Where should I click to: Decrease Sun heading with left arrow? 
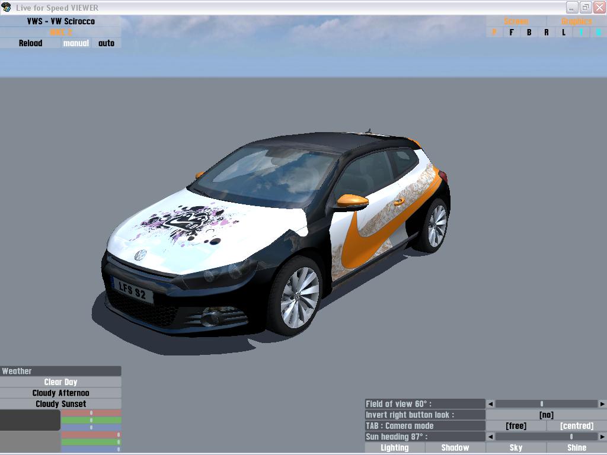pyautogui.click(x=490, y=437)
